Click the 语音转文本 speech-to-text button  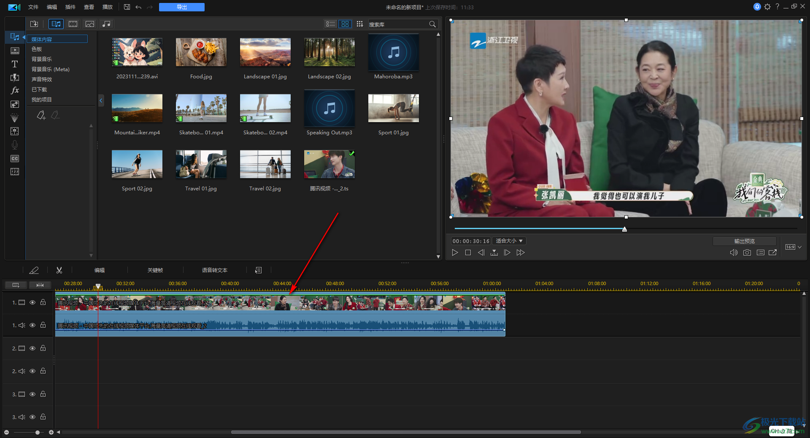point(215,270)
